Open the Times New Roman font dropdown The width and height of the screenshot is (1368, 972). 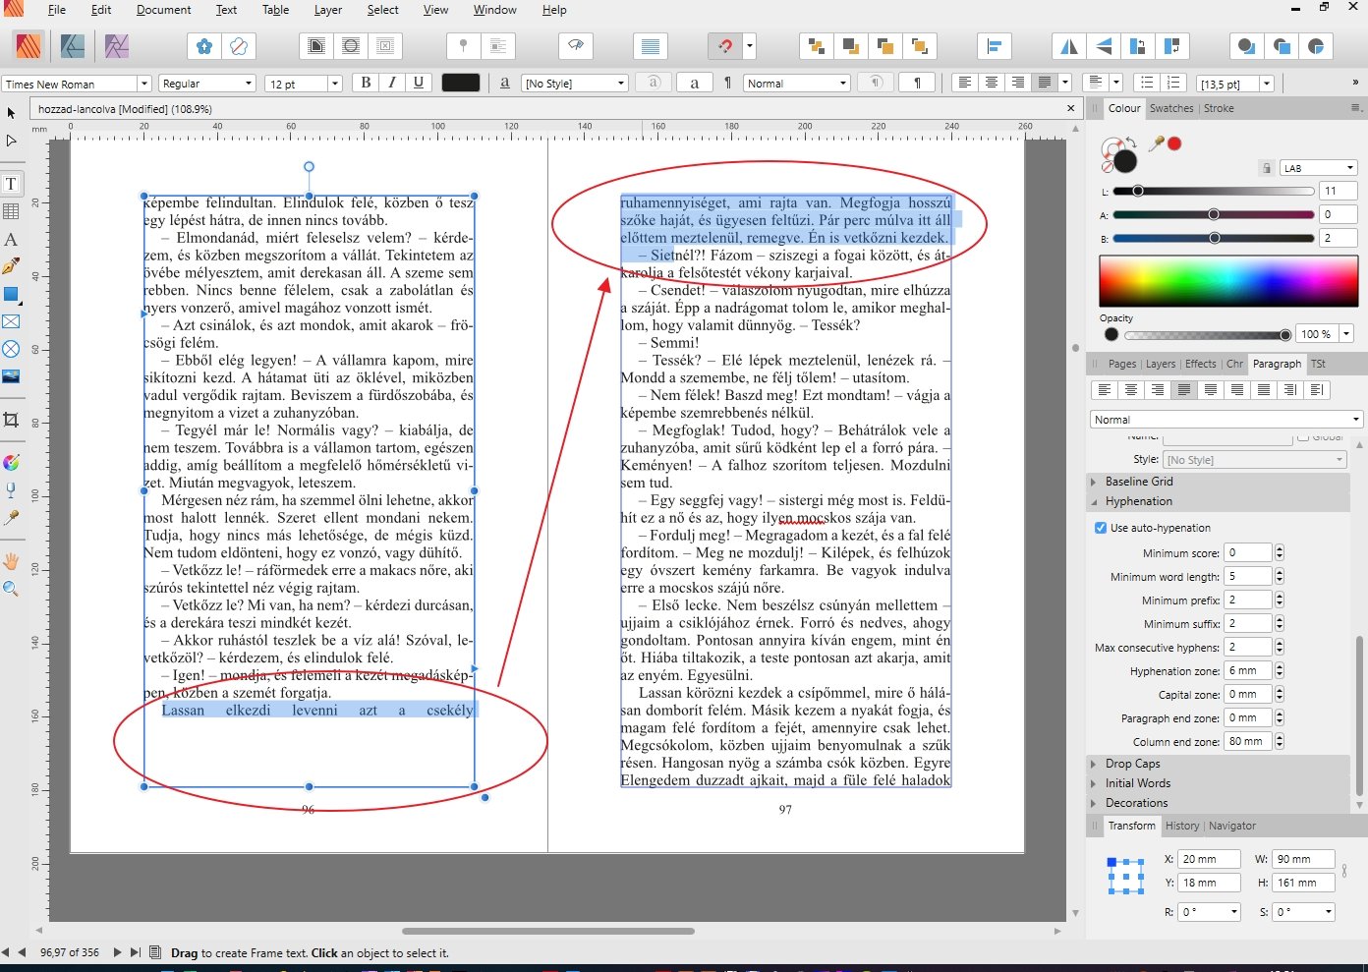pyautogui.click(x=143, y=84)
